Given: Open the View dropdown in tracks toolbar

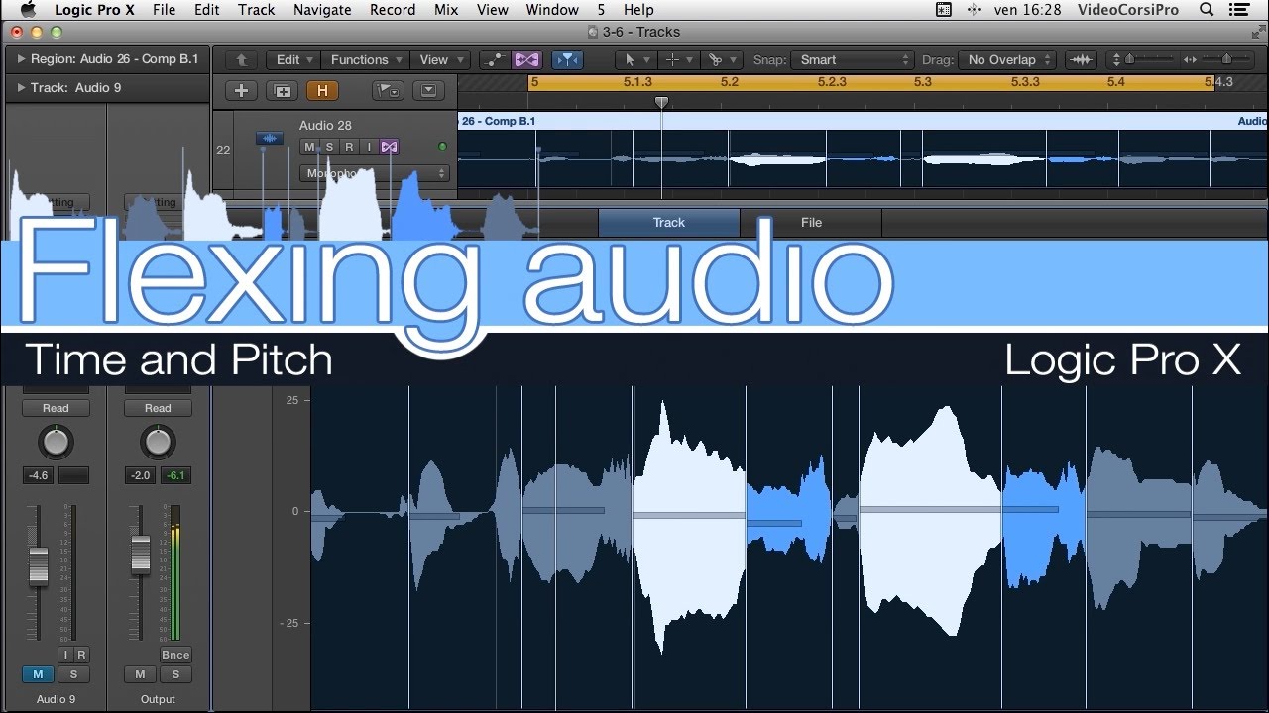Looking at the screenshot, I should pyautogui.click(x=439, y=59).
